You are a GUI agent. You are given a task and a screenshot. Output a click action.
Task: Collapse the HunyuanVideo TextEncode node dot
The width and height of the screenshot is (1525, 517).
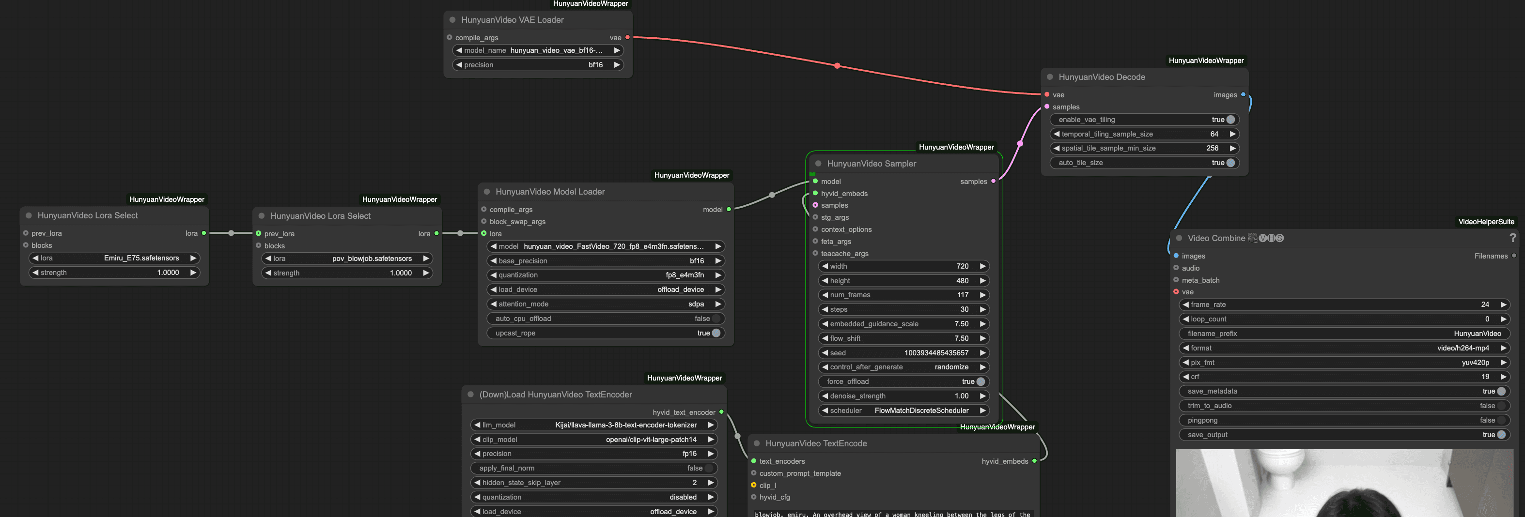pyautogui.click(x=757, y=443)
